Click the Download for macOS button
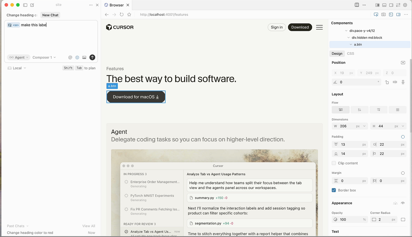412x237 pixels. tap(136, 97)
